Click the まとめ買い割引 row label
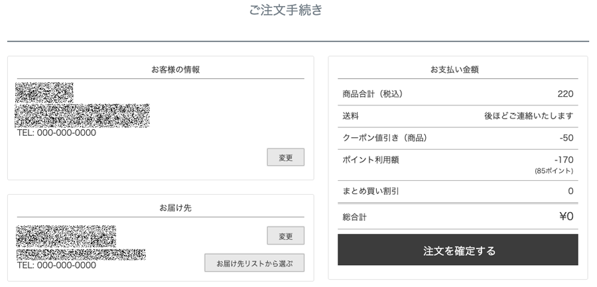This screenshot has width=597, height=287. coord(370,191)
